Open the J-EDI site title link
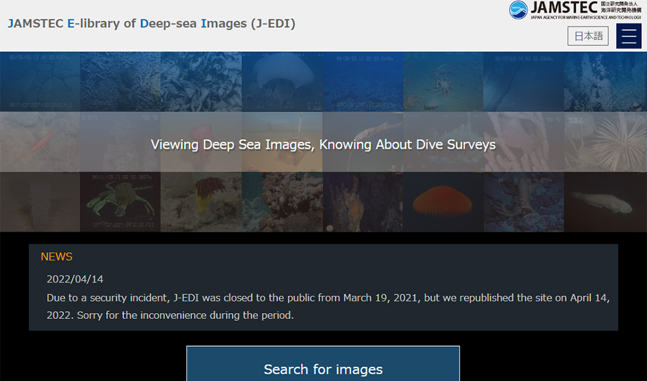 tap(151, 23)
